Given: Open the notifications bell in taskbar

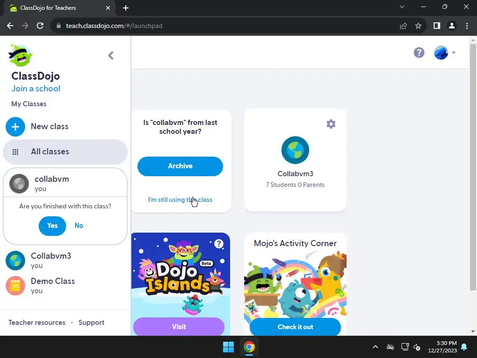Looking at the screenshot, I should pos(464,347).
